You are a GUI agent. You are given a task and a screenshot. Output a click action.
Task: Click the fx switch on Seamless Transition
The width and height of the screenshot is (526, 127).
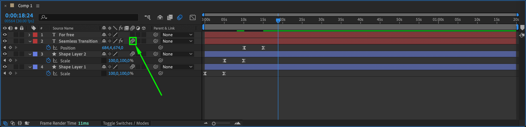[x=121, y=41]
